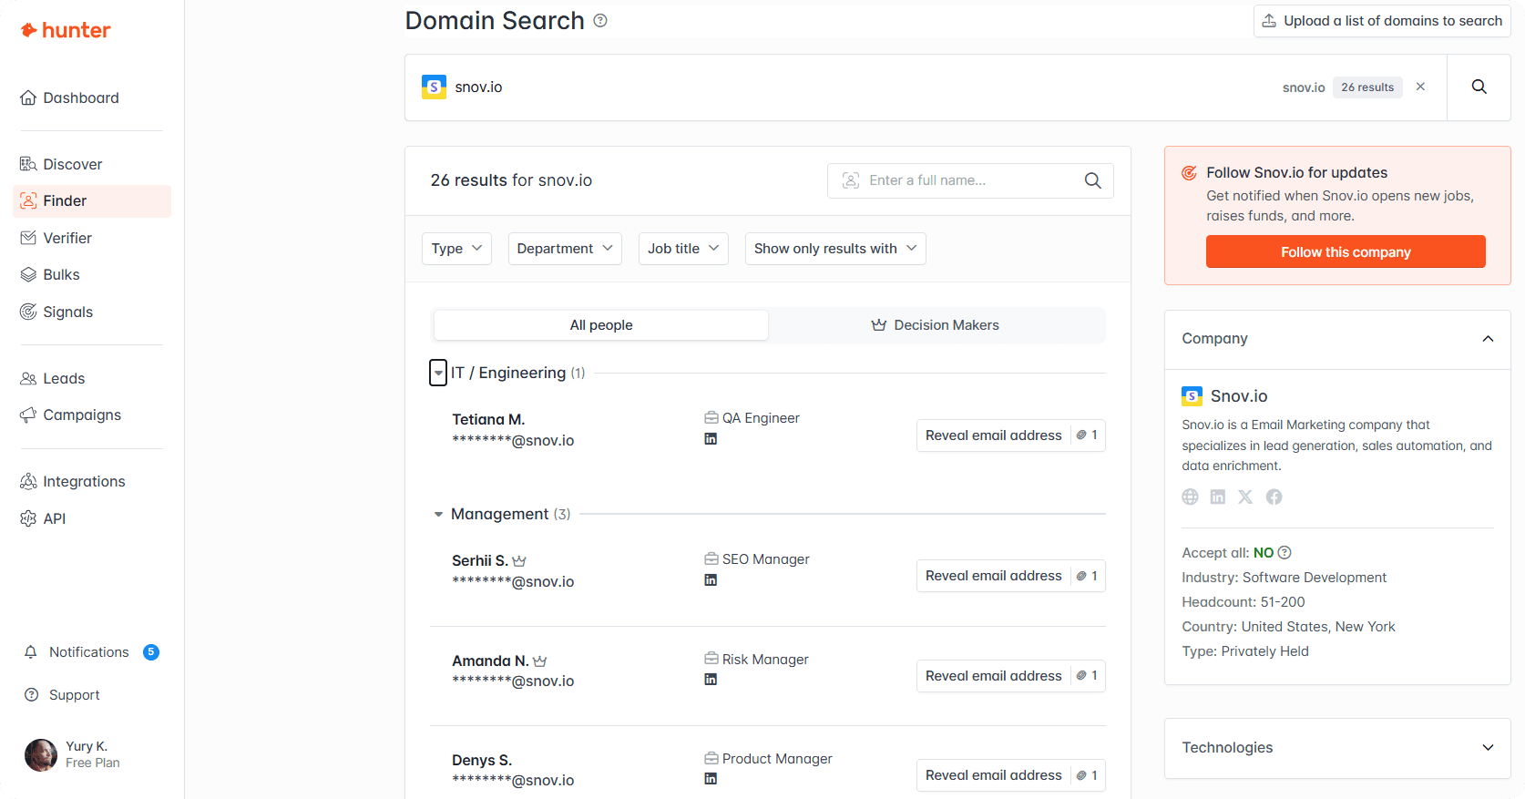Screen dimensions: 1525x799
Task: Click the Accept all info help icon
Action: [1284, 553]
